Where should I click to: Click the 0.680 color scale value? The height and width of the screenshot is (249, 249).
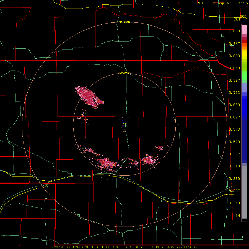(234, 105)
